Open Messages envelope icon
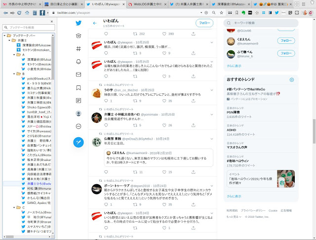 pyautogui.click(x=79, y=75)
